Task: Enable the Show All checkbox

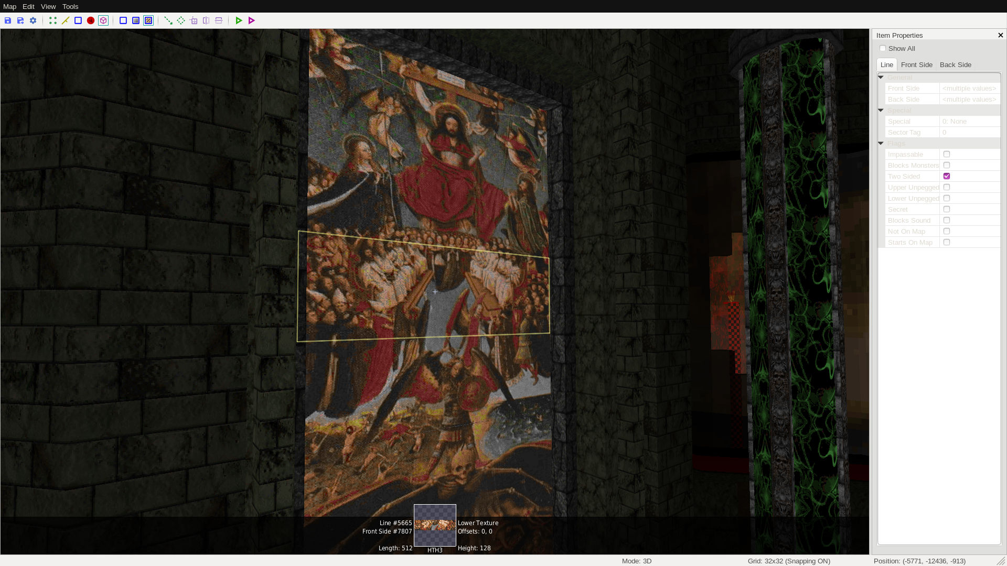Action: (883, 48)
